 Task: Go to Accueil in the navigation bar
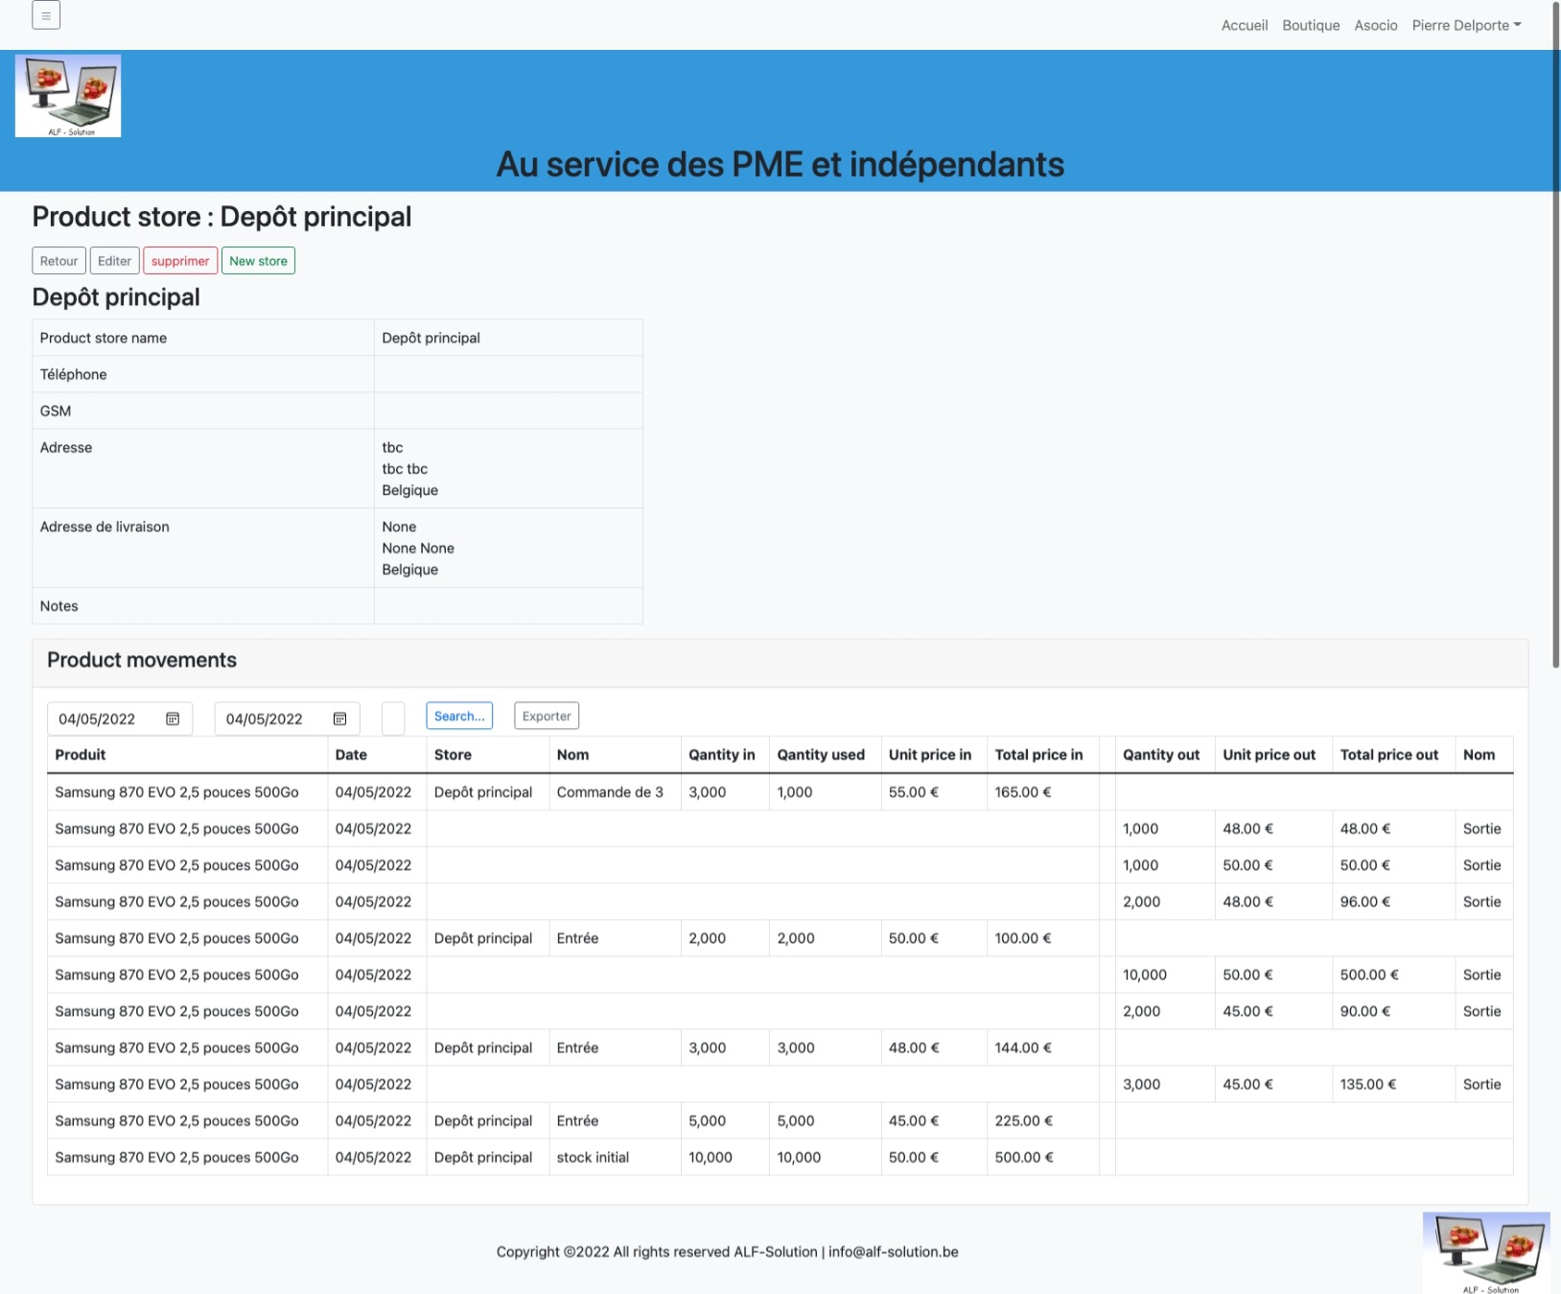[1244, 25]
